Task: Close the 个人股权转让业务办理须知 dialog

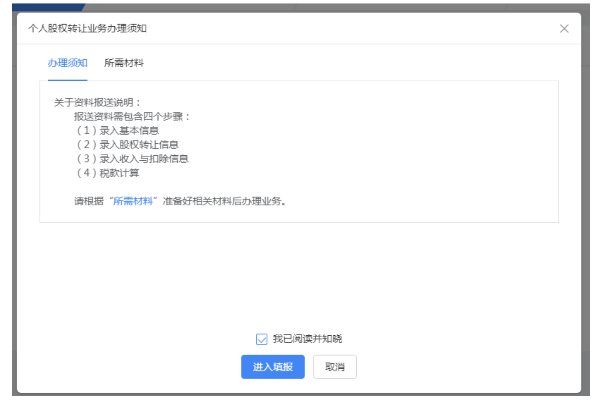Action: tap(564, 29)
